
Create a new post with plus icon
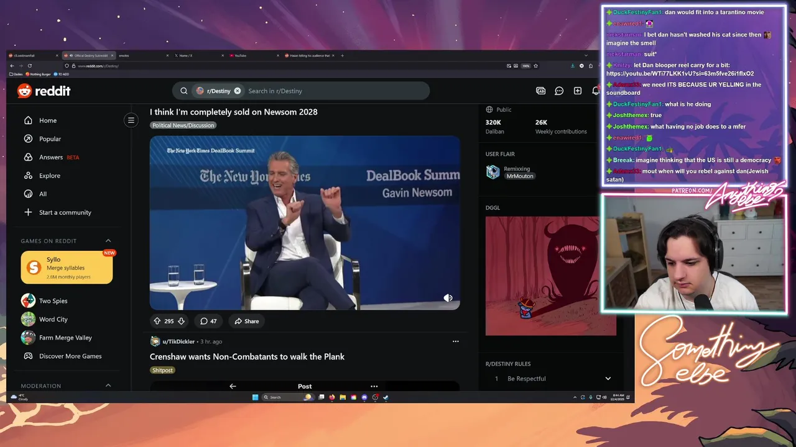(578, 91)
